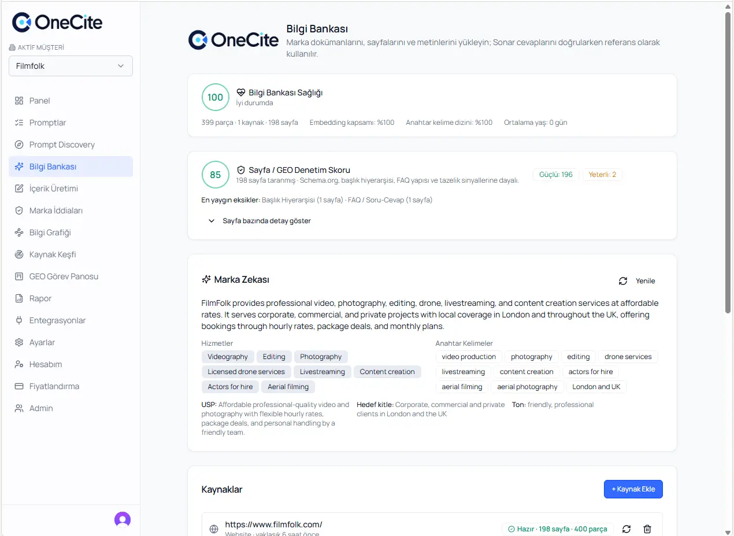
Task: Click the Yeterli: 2 badge
Action: [x=602, y=175]
